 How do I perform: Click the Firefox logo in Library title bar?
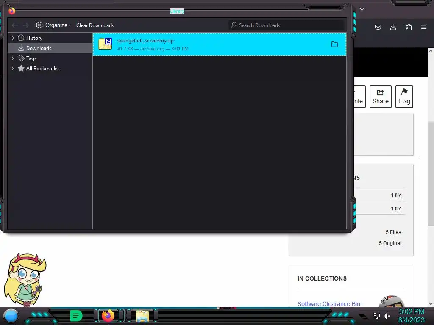(x=11, y=11)
